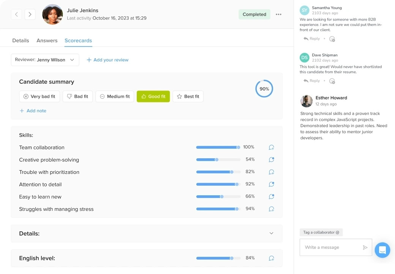The height and width of the screenshot is (274, 395).
Task: Click the DS avatar of Dave Shipman
Action: coord(305,57)
